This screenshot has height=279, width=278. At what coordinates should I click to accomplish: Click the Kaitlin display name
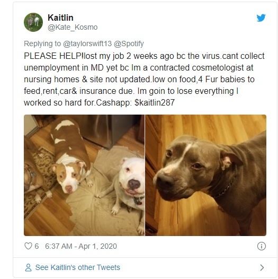tap(60, 18)
